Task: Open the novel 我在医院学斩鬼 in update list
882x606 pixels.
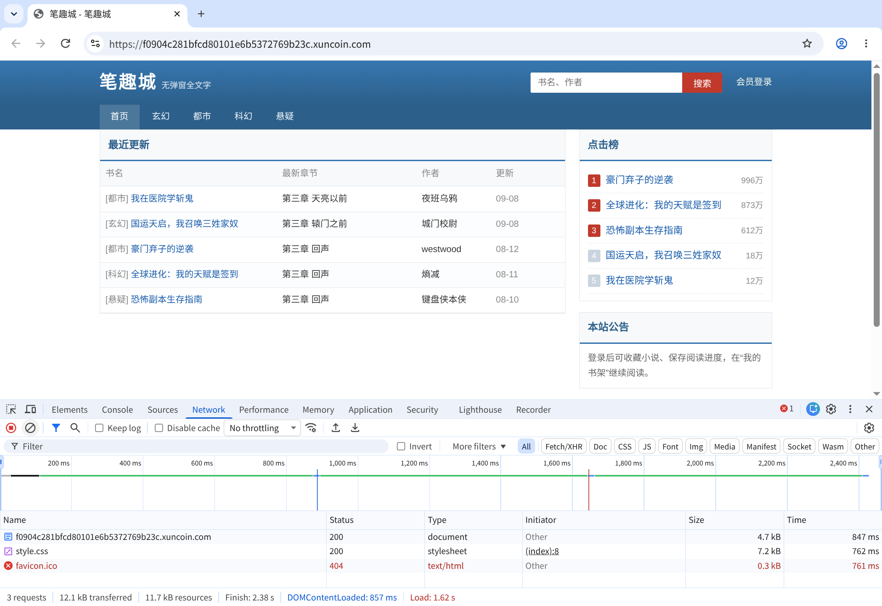Action: click(162, 198)
